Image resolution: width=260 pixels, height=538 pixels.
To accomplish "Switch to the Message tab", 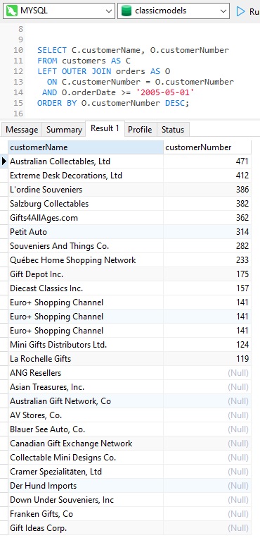I will point(22,130).
